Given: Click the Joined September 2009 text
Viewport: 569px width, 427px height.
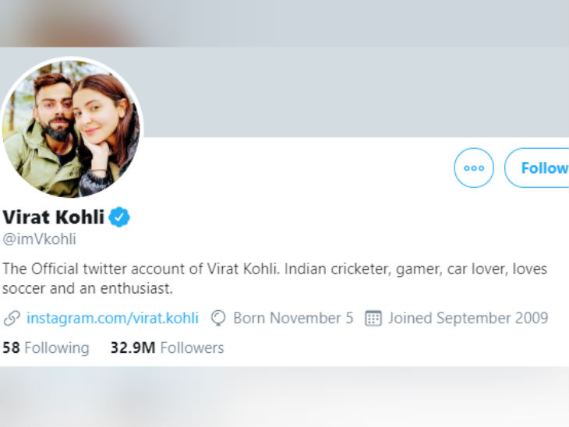Looking at the screenshot, I should pos(468,318).
